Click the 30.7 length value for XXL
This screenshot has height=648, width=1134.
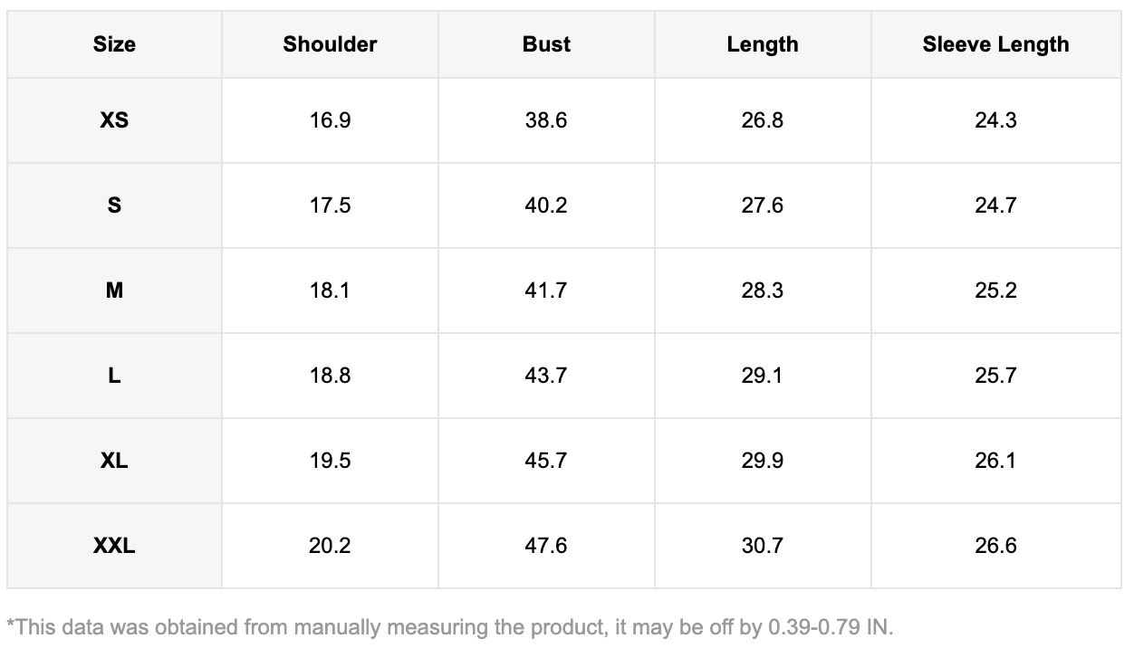763,546
